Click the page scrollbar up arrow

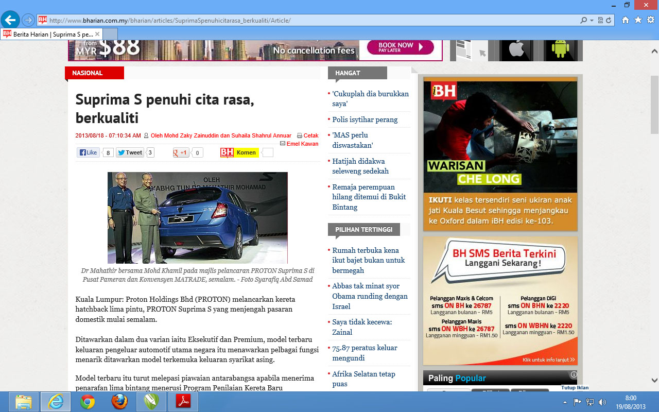tap(654, 51)
